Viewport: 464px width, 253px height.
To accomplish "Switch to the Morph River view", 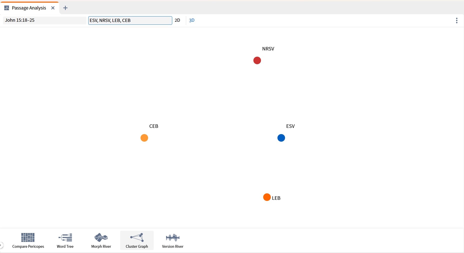I will point(101,241).
